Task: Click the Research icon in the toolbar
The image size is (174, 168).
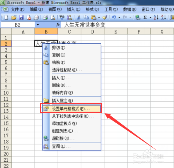Action: click(70, 17)
